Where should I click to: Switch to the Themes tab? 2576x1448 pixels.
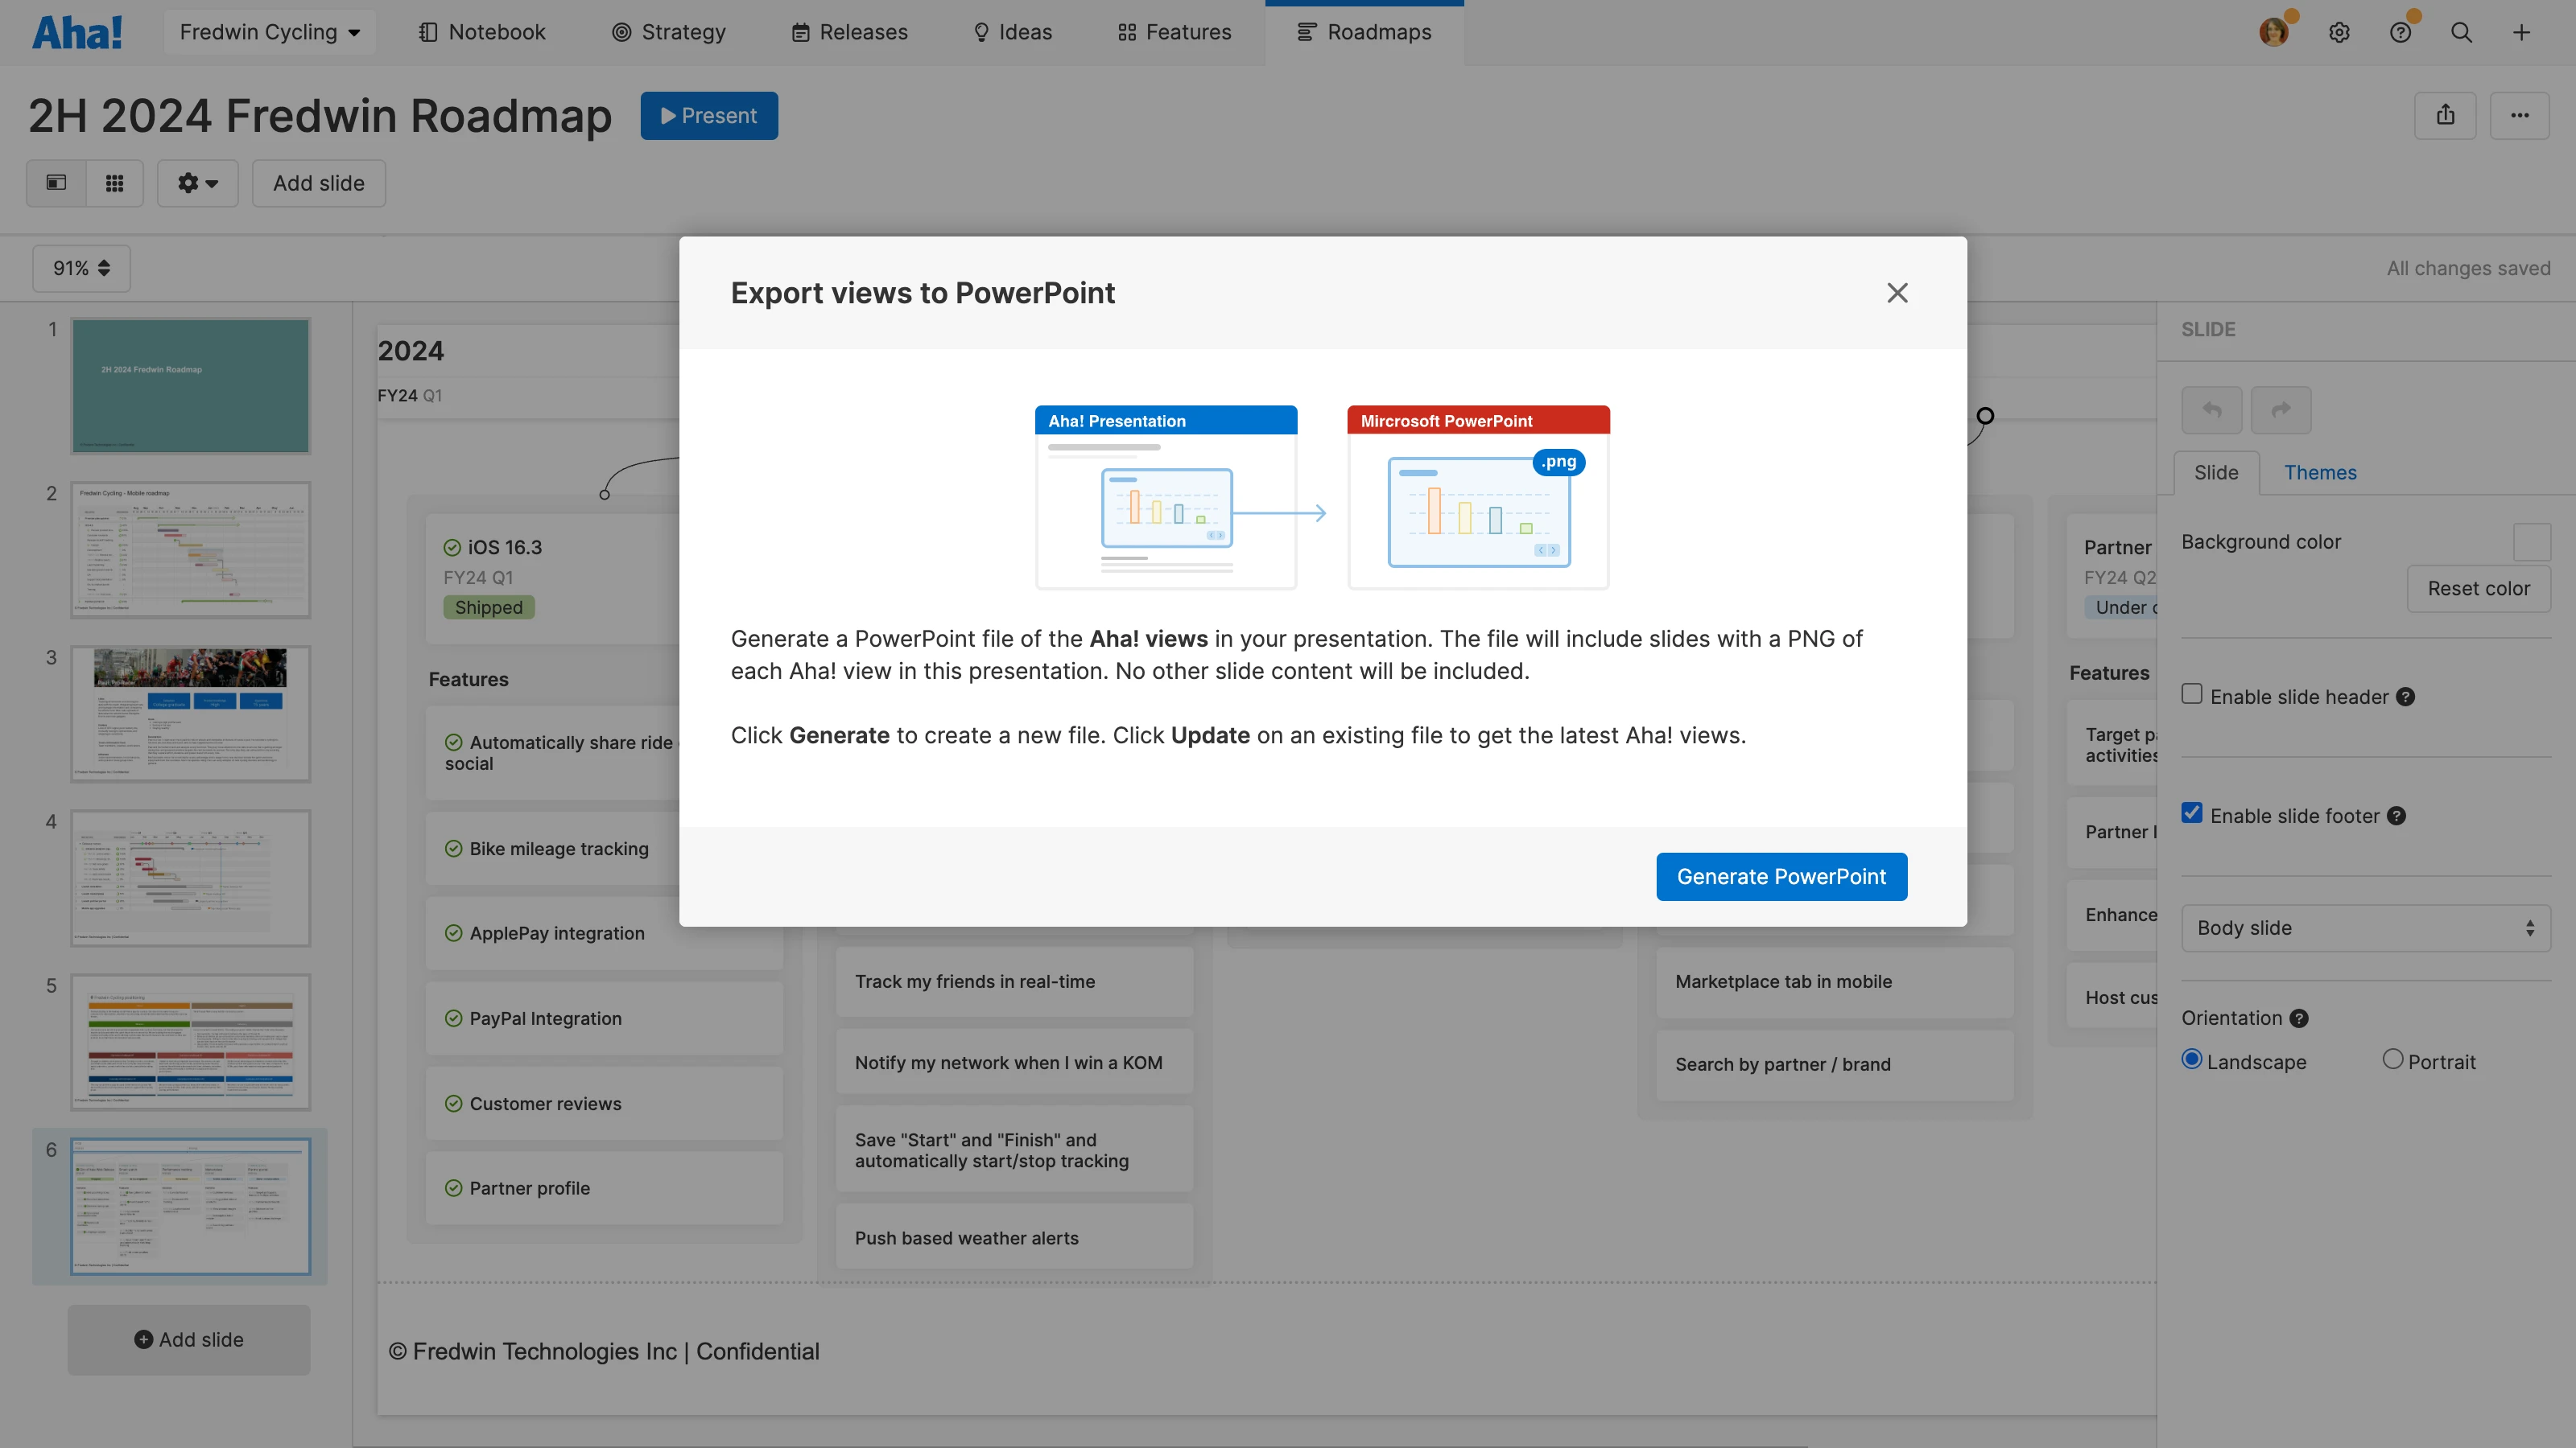pos(2319,473)
